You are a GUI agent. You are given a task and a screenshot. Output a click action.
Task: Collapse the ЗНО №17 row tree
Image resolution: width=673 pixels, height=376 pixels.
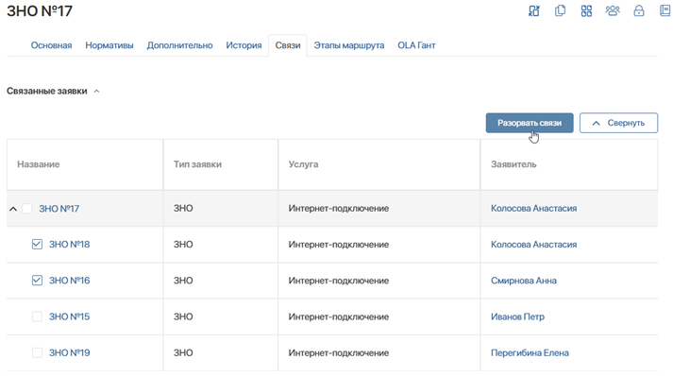pos(13,209)
